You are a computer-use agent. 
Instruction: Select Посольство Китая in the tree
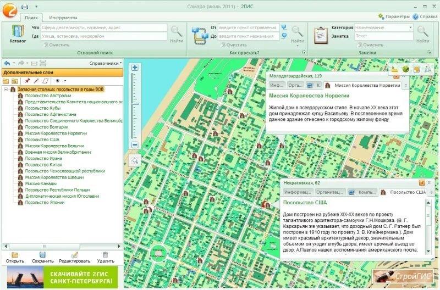[x=43, y=165]
